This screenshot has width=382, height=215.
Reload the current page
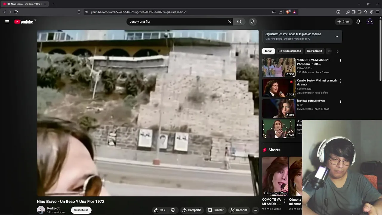pyautogui.click(x=16, y=12)
